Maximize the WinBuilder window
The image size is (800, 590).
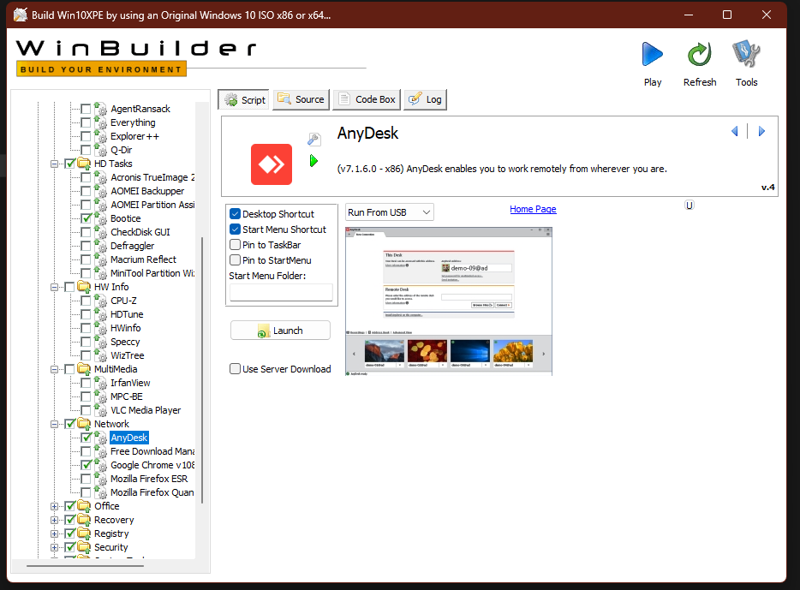click(x=727, y=15)
